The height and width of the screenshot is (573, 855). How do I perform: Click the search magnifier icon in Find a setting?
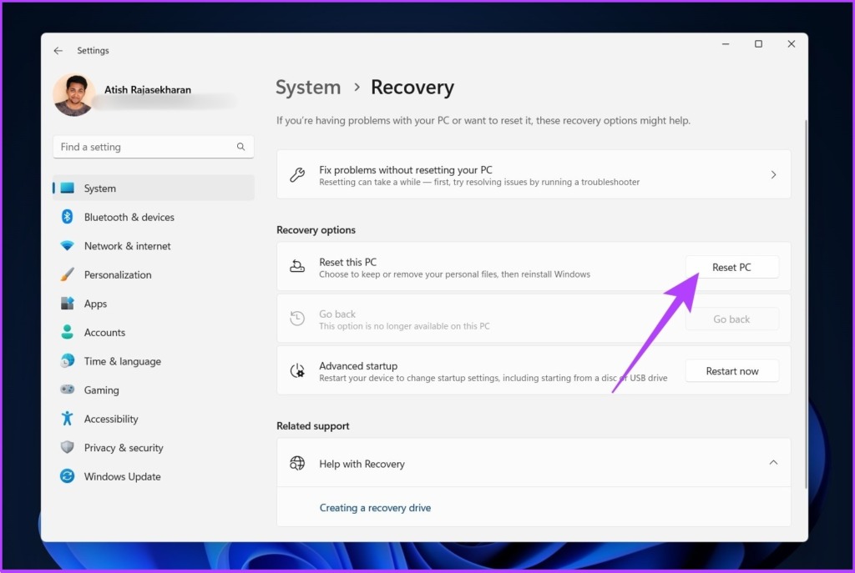coord(240,147)
